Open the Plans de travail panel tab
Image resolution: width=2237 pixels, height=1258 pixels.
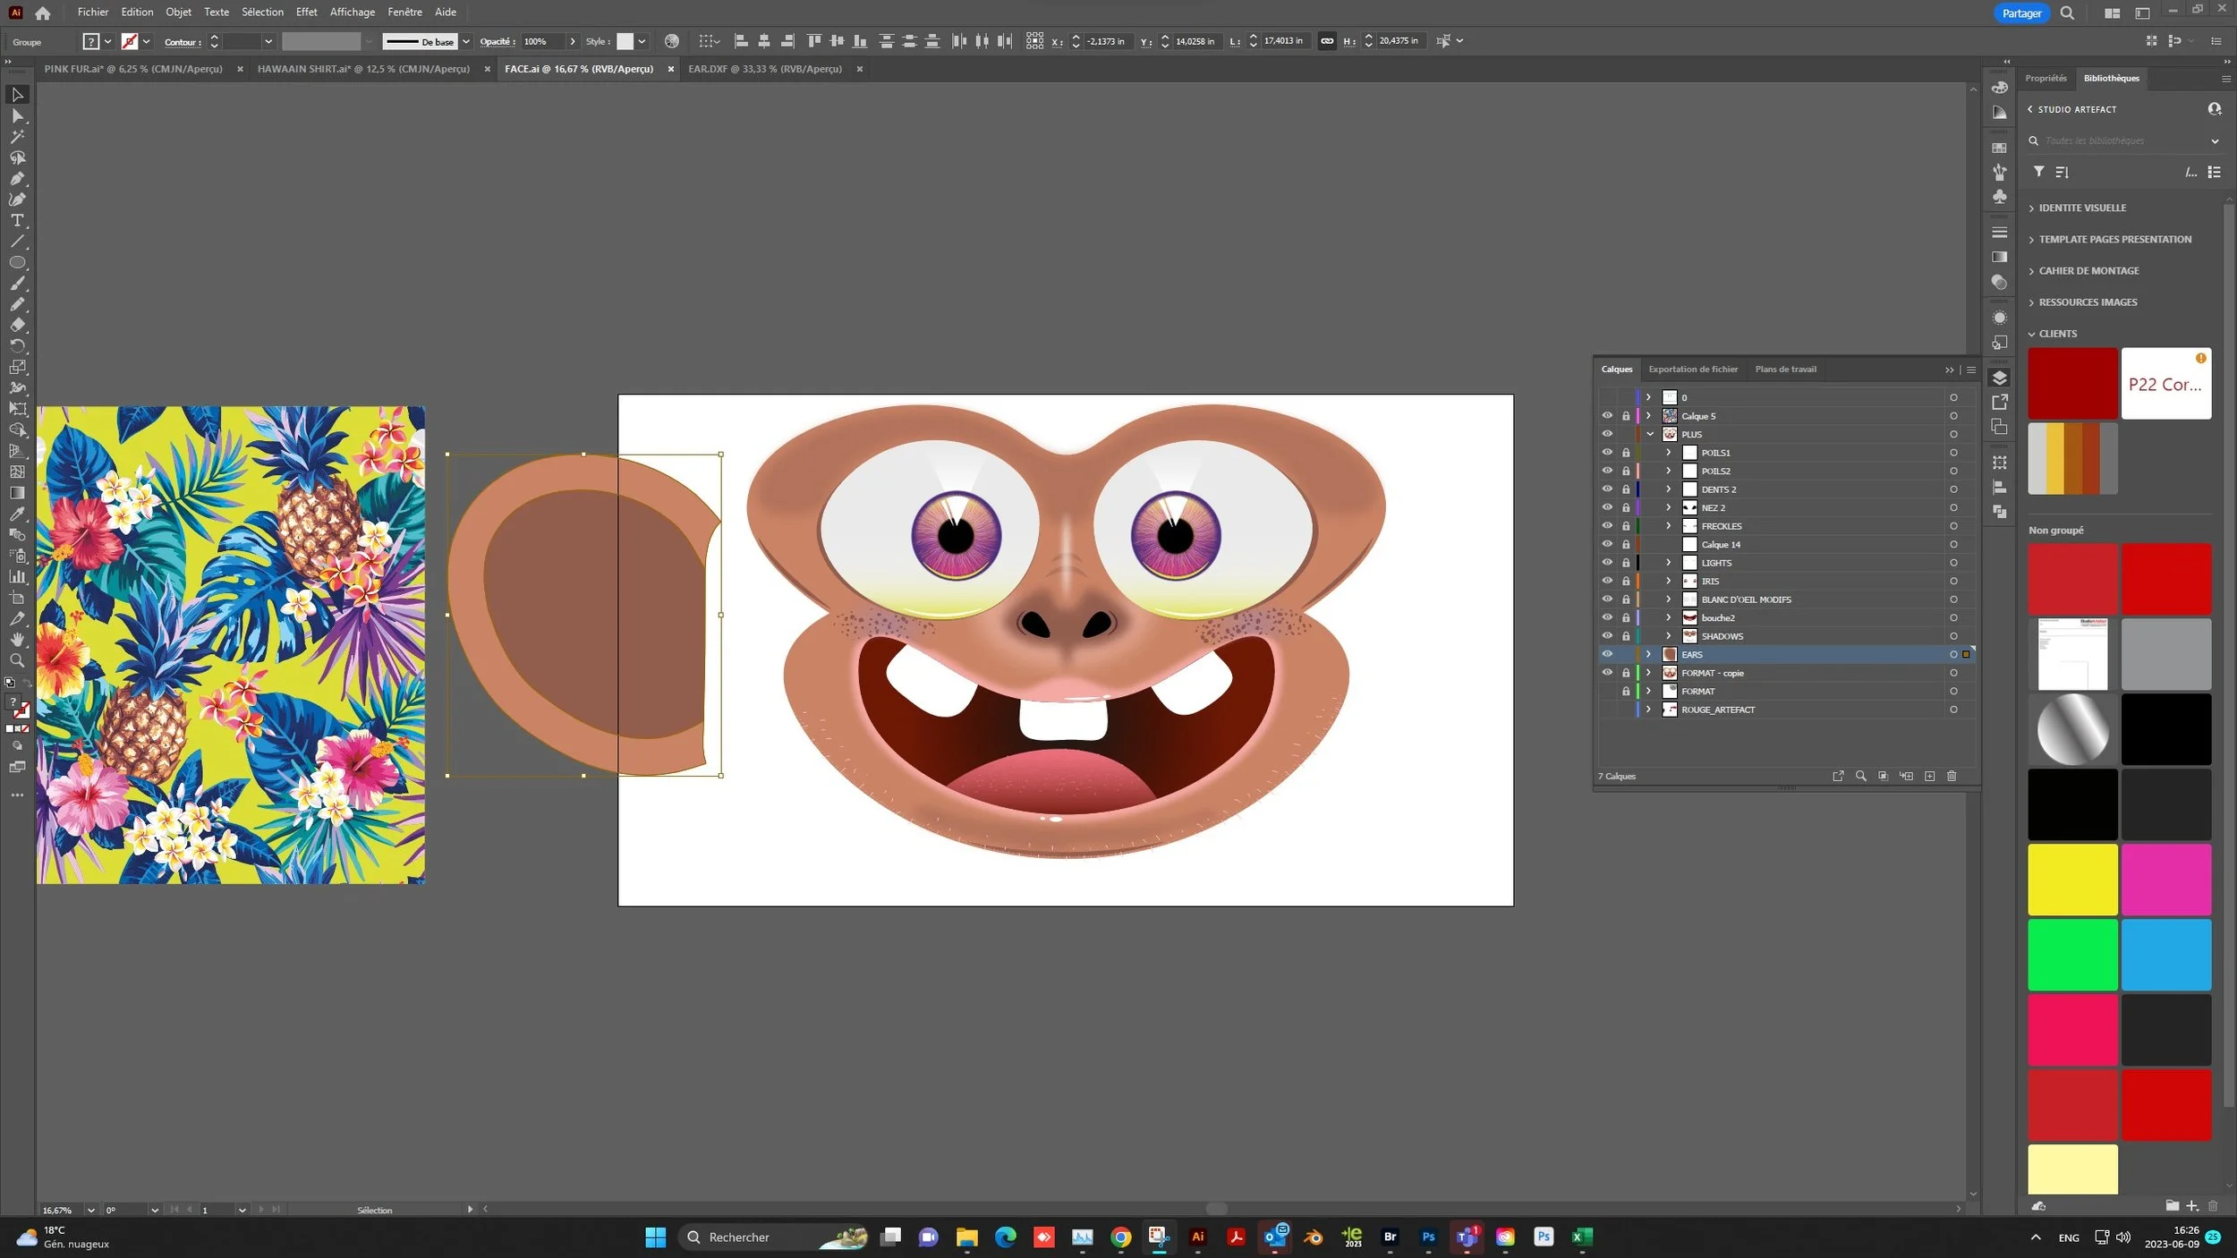coord(1785,370)
